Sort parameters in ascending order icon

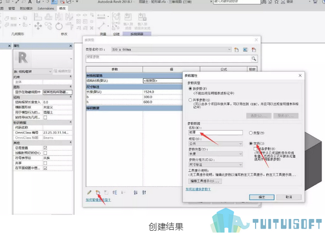click(136, 193)
